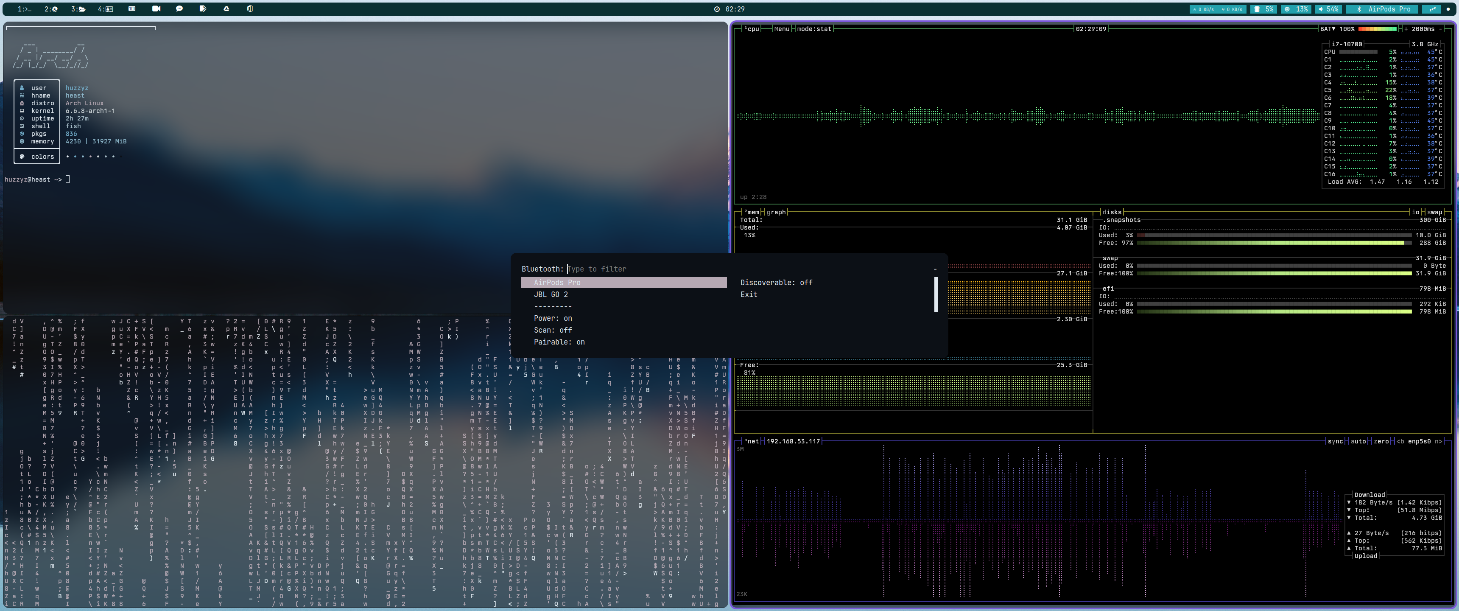The width and height of the screenshot is (1459, 611).
Task: Click the battery bar next to BAT 100%
Action: tap(1378, 28)
